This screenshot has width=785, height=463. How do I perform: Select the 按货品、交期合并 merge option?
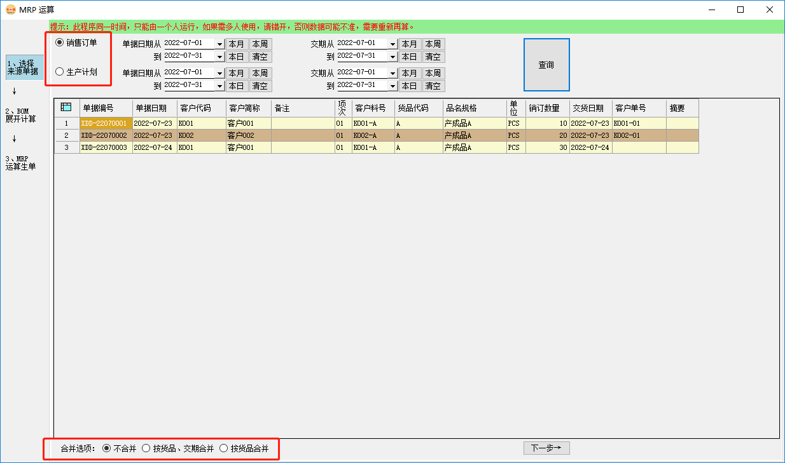(x=146, y=448)
